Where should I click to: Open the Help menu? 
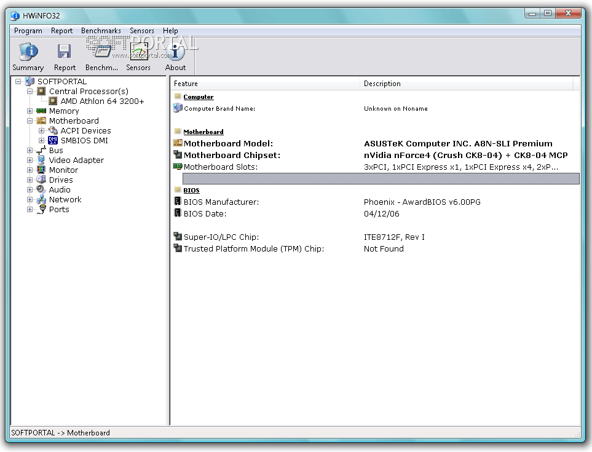coord(170,31)
